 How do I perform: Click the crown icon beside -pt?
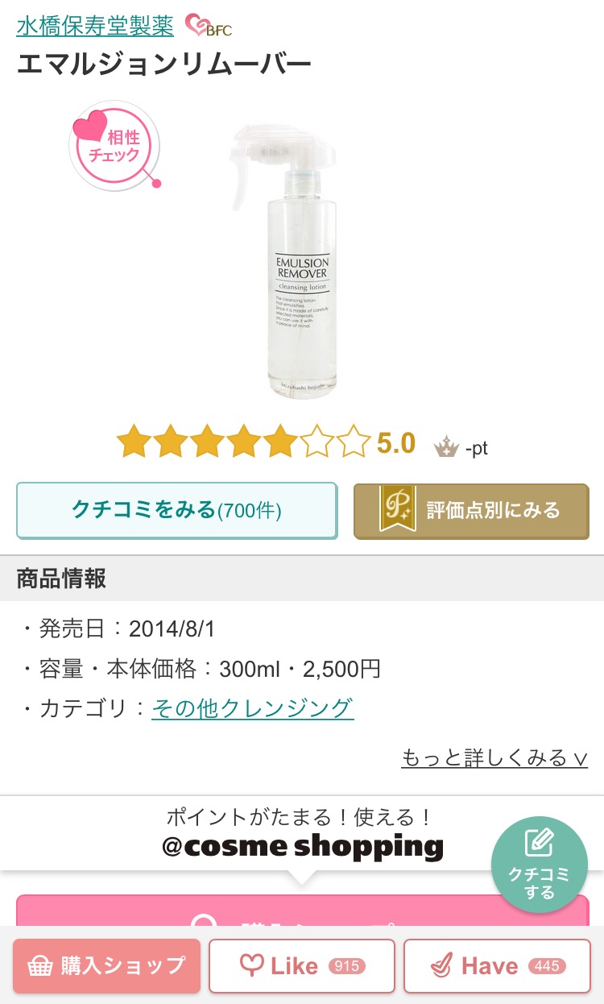[445, 446]
